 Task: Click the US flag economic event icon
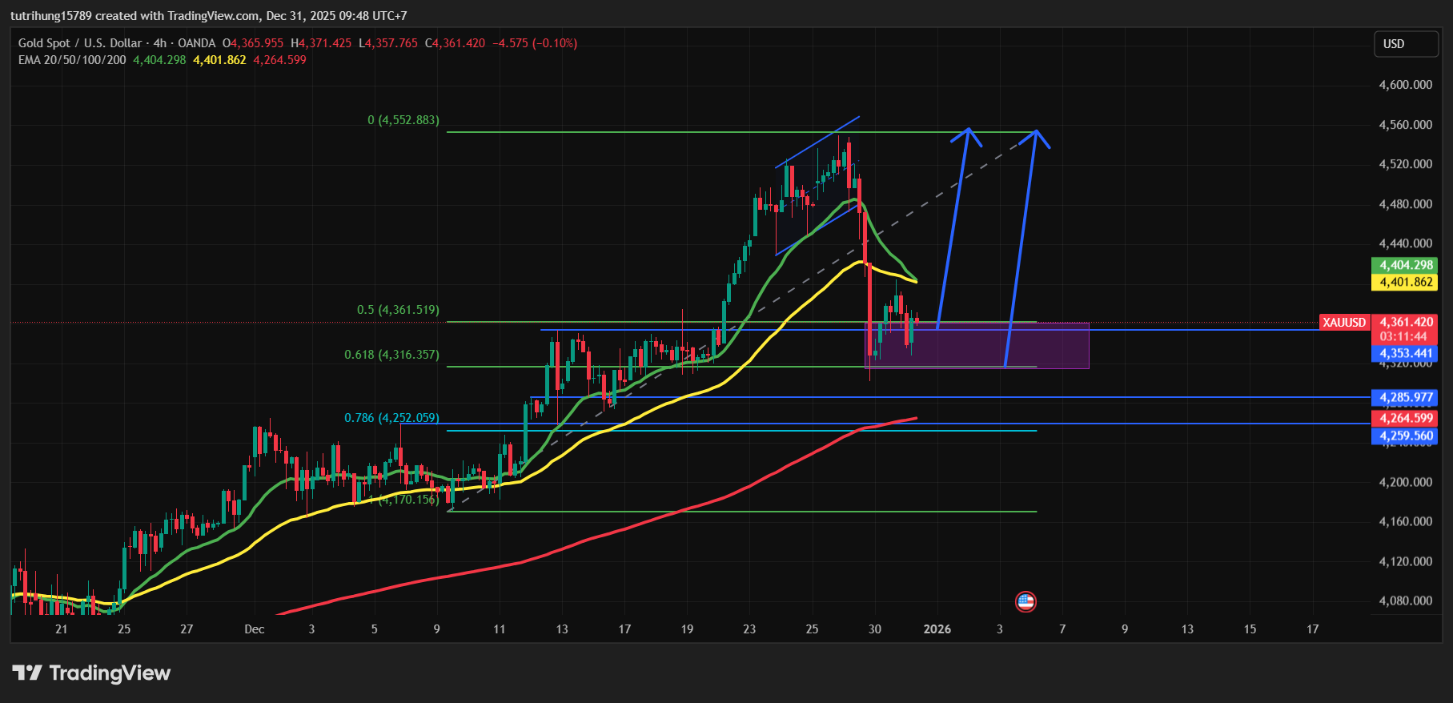pyautogui.click(x=1026, y=601)
